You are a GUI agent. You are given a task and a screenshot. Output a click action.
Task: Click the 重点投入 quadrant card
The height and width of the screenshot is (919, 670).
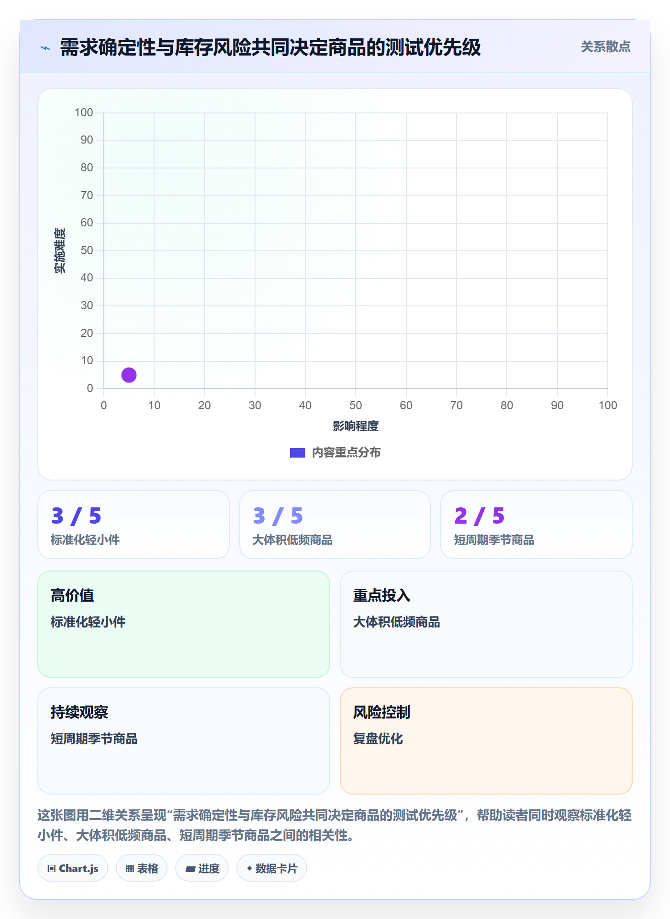[486, 624]
